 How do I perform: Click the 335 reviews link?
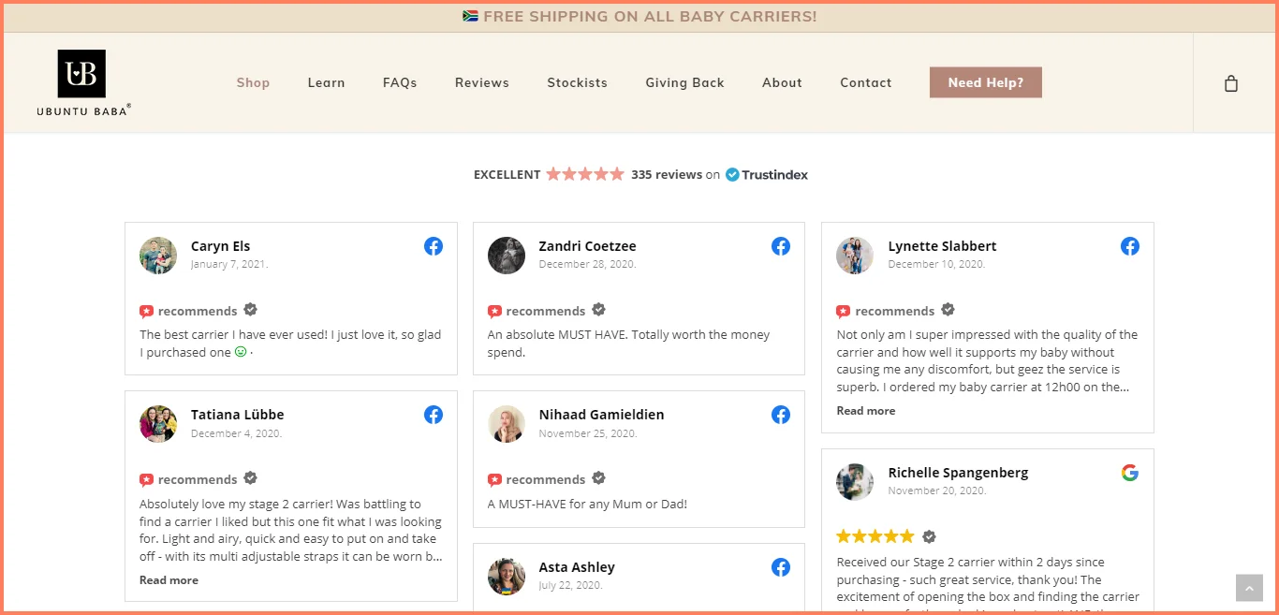tap(667, 174)
